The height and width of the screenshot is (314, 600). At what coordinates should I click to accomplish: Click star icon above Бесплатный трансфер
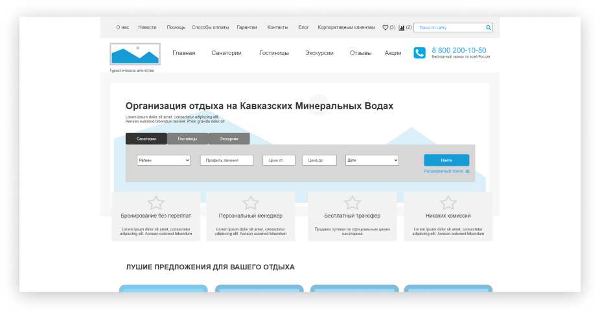(x=352, y=203)
